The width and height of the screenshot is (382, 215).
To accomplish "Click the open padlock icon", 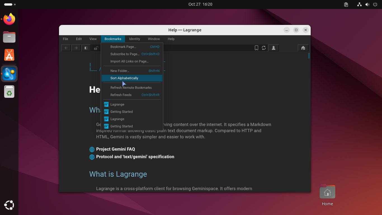I will point(96,48).
